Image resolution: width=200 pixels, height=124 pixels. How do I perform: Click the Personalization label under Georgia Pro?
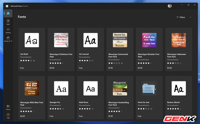(55, 105)
